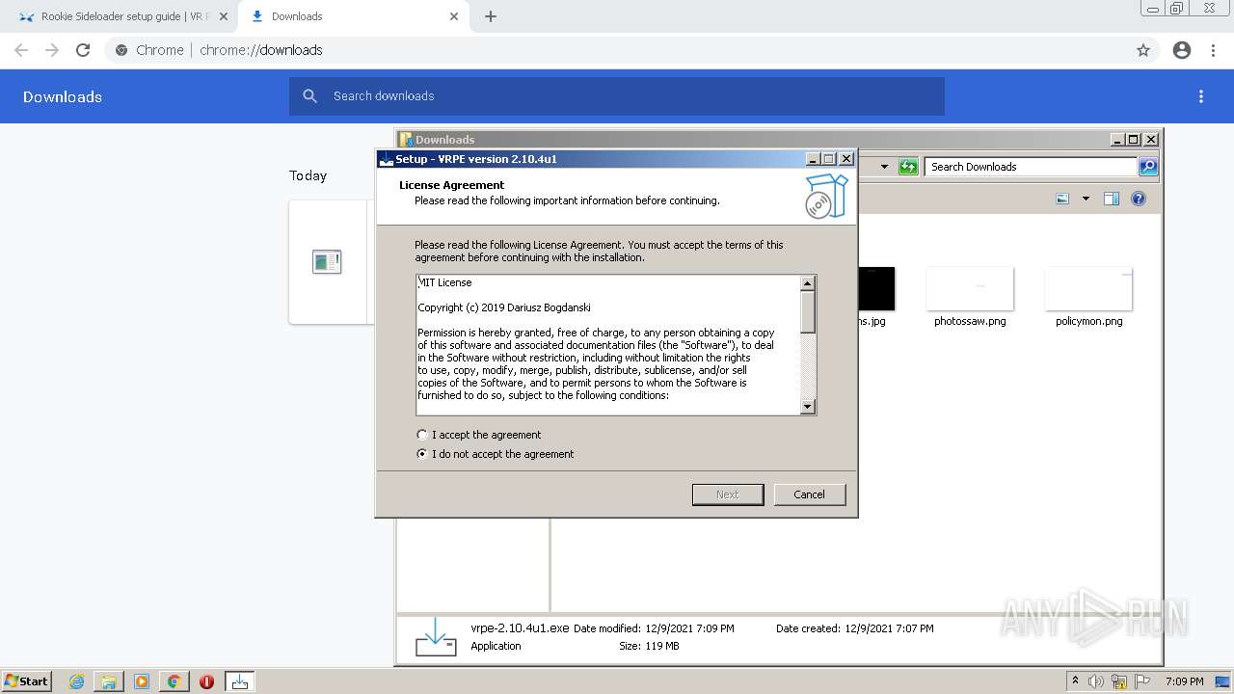
Task: Go back in Chrome
Action: pos(21,50)
